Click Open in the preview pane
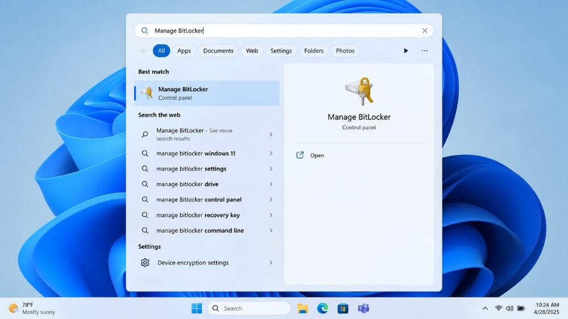Image resolution: width=568 pixels, height=319 pixels. pyautogui.click(x=317, y=156)
